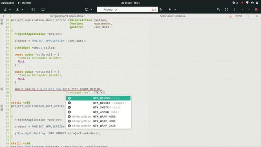
Task: Choose GTK_WRAP_NONE from completion list
Action: 98,121
